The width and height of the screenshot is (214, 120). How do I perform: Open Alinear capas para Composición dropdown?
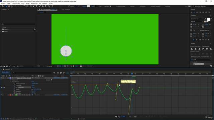[x=207, y=46]
